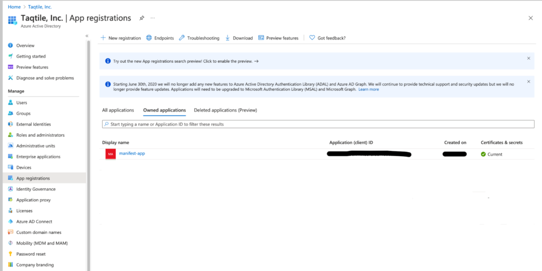Screen dimensions: 542x271
Task: Click Diagnose and solve problems wrench icon
Action: point(11,78)
